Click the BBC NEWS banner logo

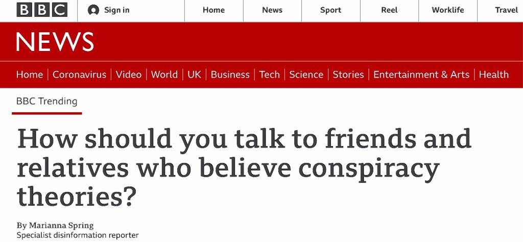pos(55,42)
